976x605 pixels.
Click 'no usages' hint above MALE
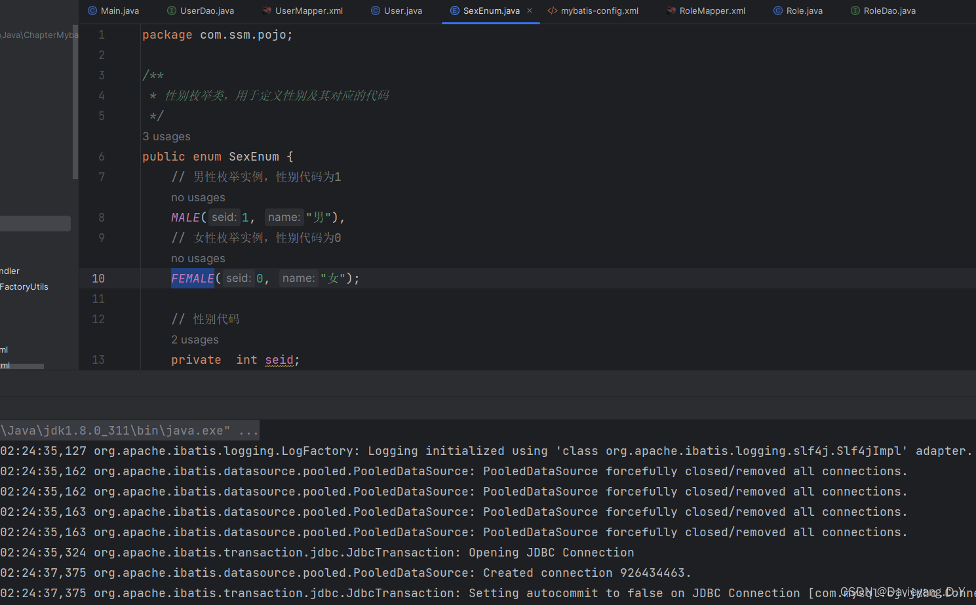point(198,197)
